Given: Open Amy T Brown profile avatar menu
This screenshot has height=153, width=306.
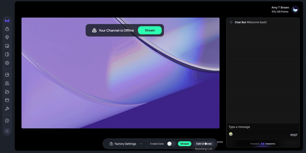Looking at the screenshot, I should click(295, 10).
